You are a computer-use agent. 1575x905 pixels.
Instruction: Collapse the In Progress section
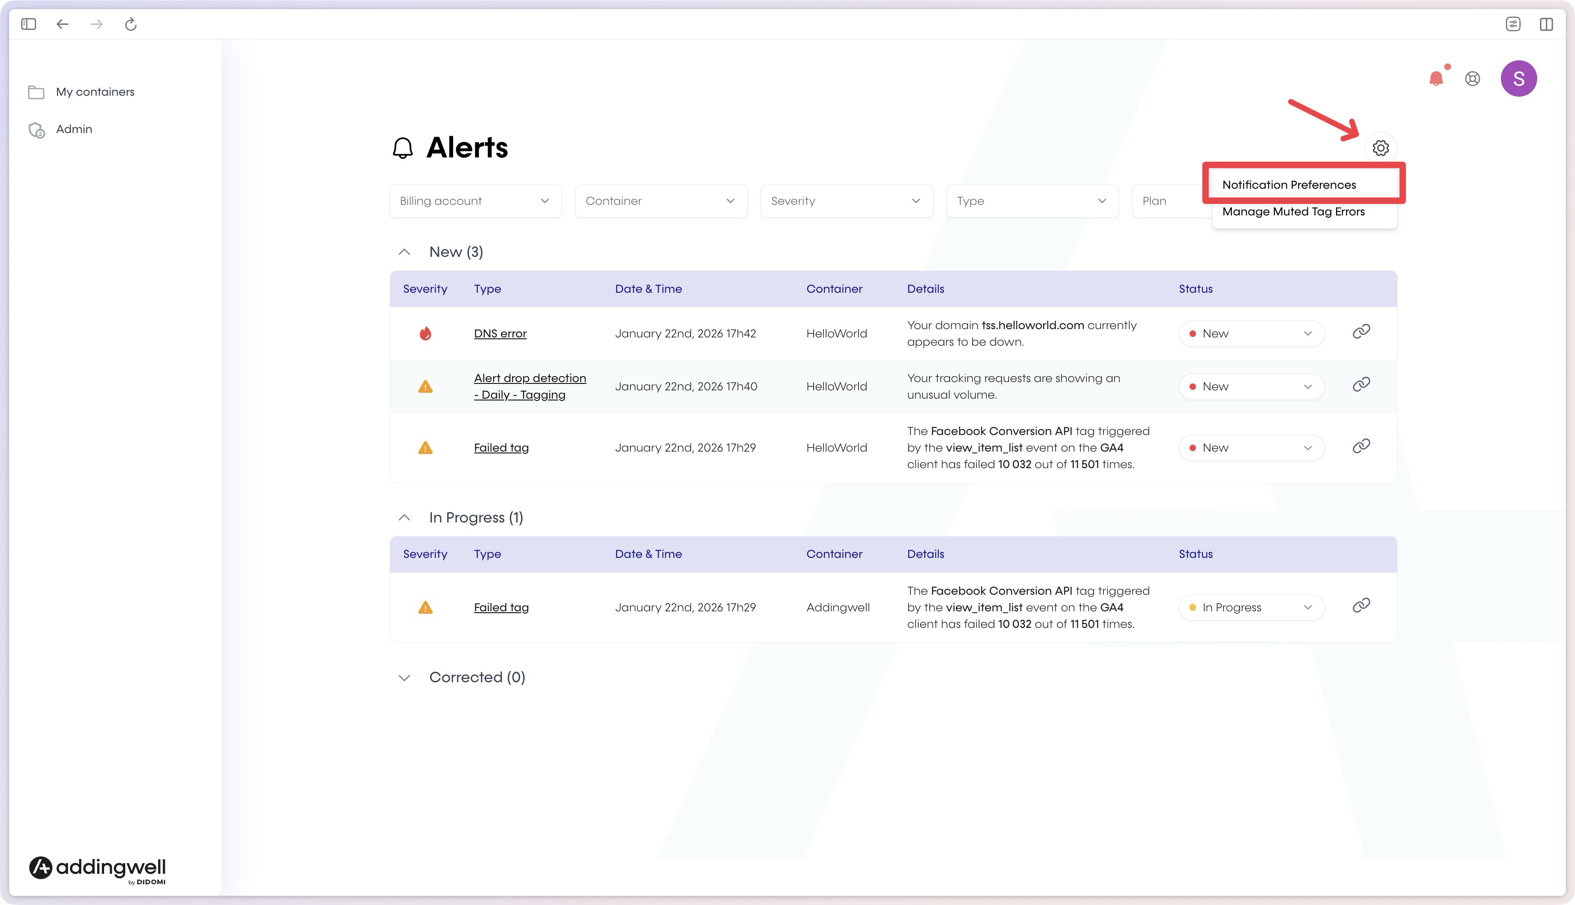(405, 517)
